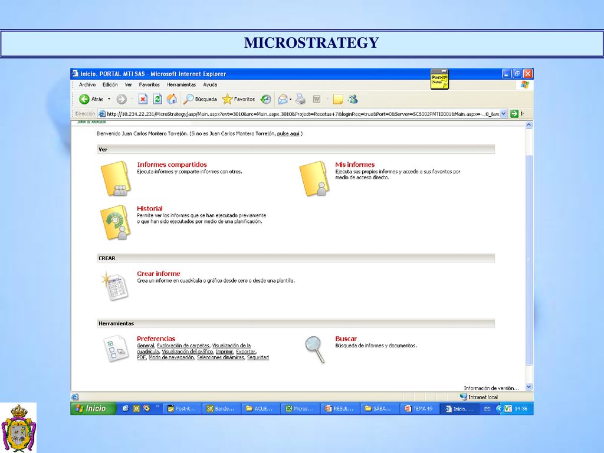Open the Exportar preferences link

[x=245, y=352]
